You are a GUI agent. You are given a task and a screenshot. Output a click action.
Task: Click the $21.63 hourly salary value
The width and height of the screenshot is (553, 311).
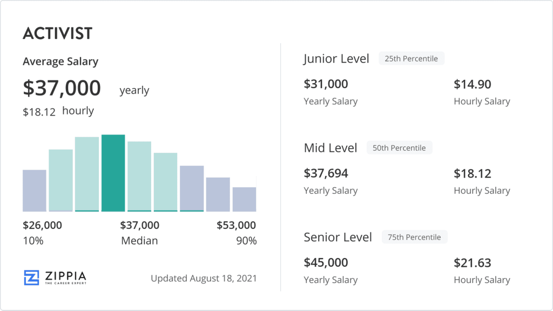click(x=473, y=263)
